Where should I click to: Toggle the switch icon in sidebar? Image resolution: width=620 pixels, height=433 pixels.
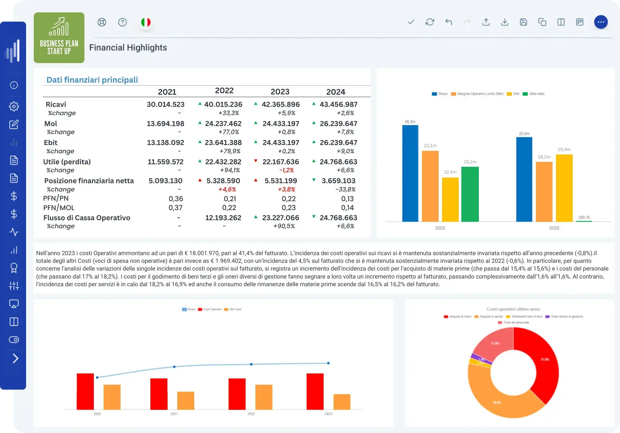14,339
